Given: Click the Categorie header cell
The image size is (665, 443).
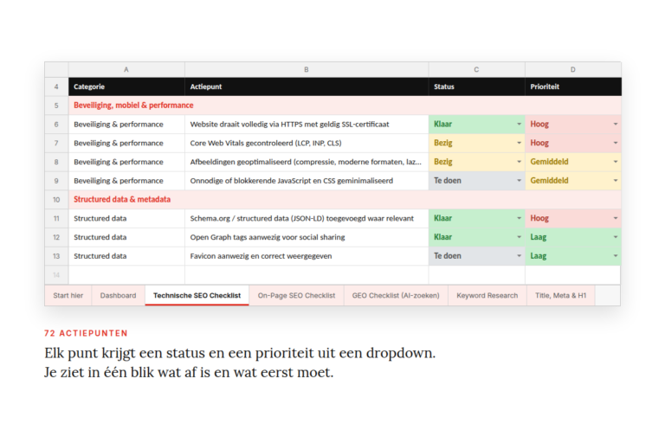Looking at the screenshot, I should point(126,87).
